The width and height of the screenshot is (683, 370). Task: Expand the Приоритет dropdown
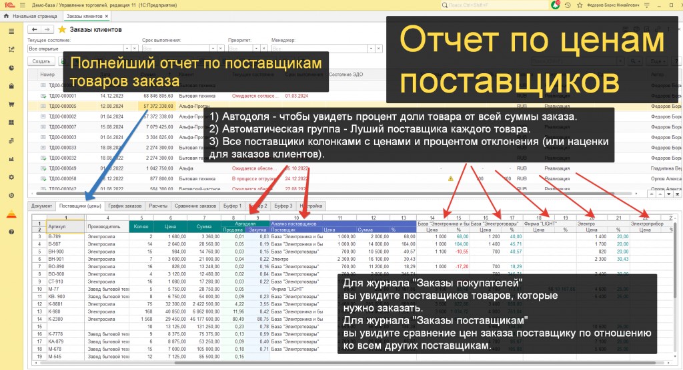pos(255,49)
